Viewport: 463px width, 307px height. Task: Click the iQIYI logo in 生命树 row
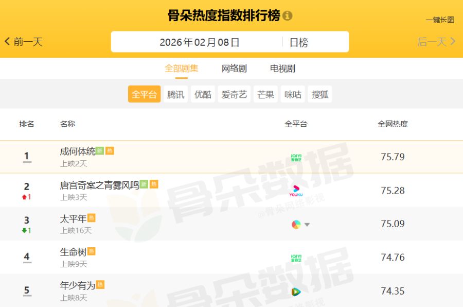(x=296, y=257)
